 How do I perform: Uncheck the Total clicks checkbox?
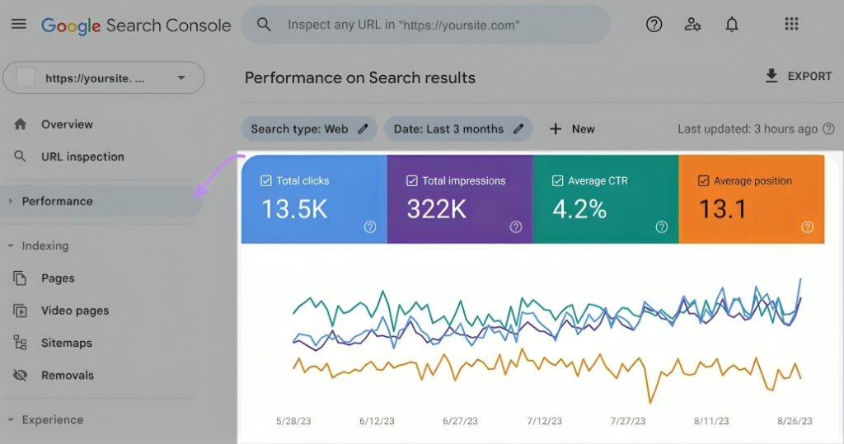click(266, 181)
